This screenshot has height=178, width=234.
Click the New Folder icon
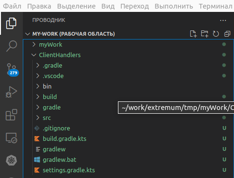click(205, 34)
